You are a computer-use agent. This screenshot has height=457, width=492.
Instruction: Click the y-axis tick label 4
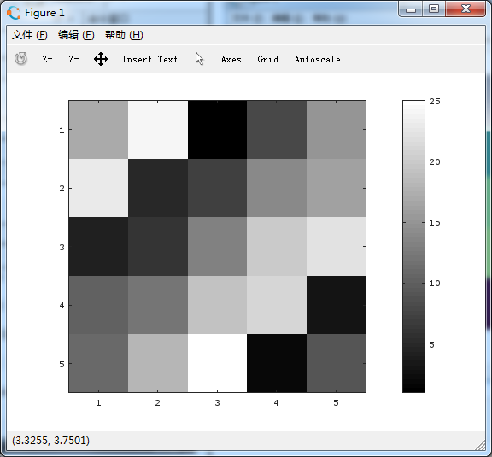coord(61,305)
